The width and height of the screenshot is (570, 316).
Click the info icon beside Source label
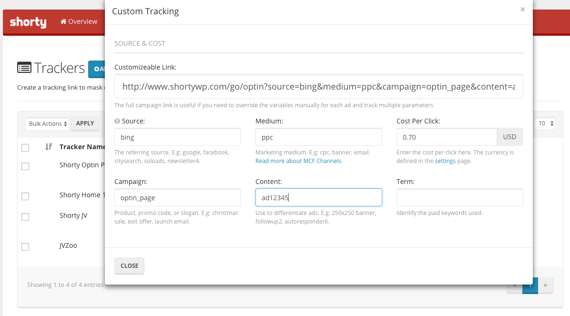117,122
